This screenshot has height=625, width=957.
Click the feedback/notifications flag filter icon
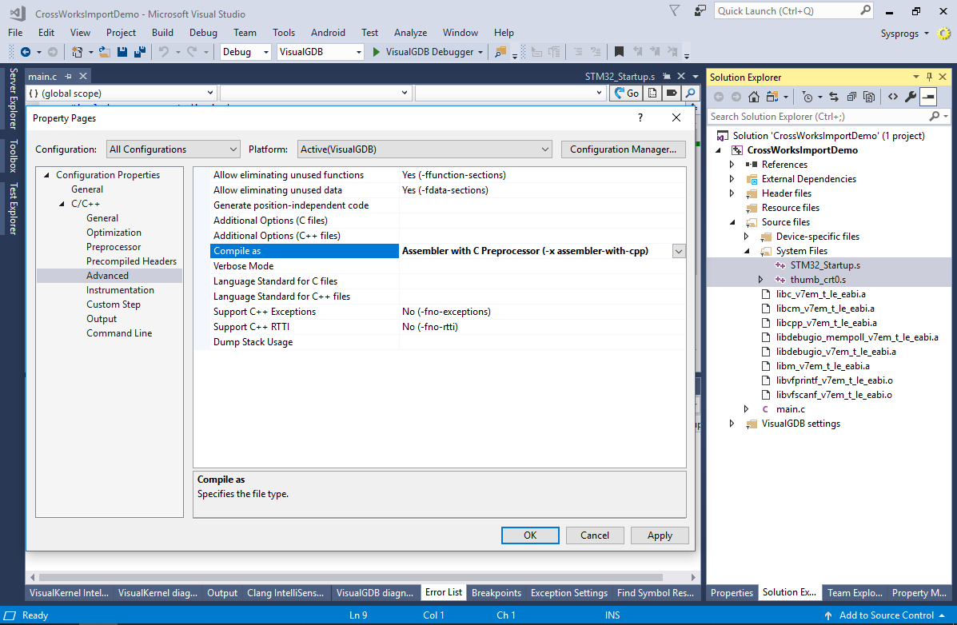(675, 10)
